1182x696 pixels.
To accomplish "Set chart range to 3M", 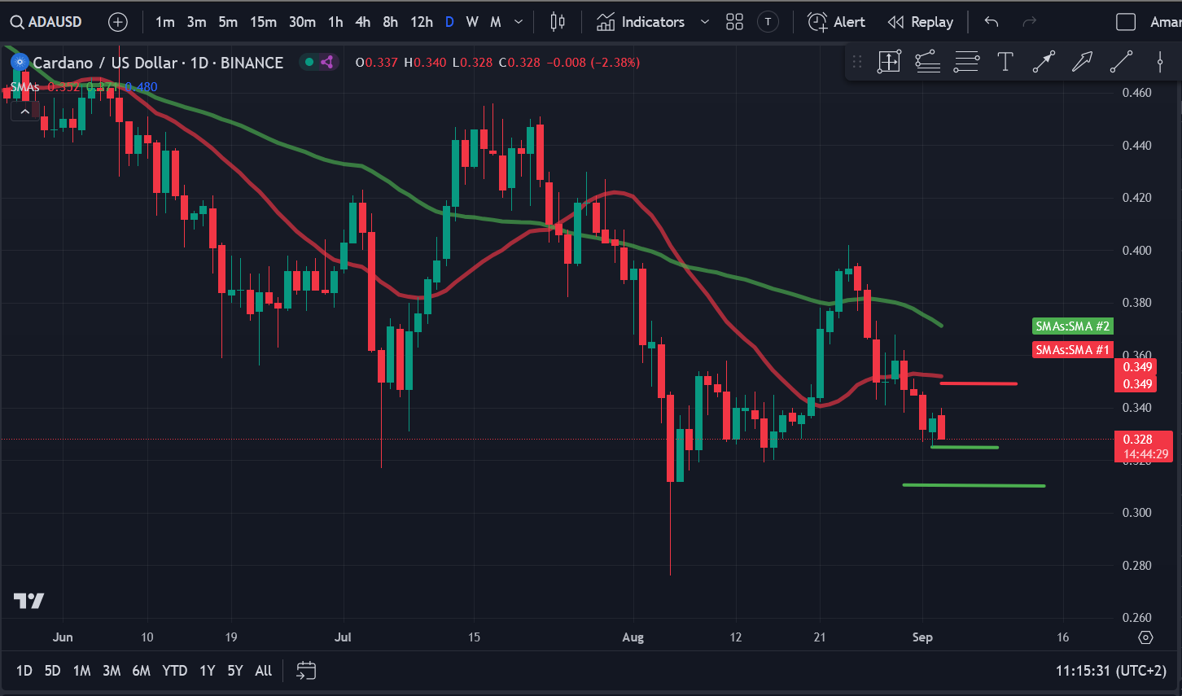I will pos(112,671).
